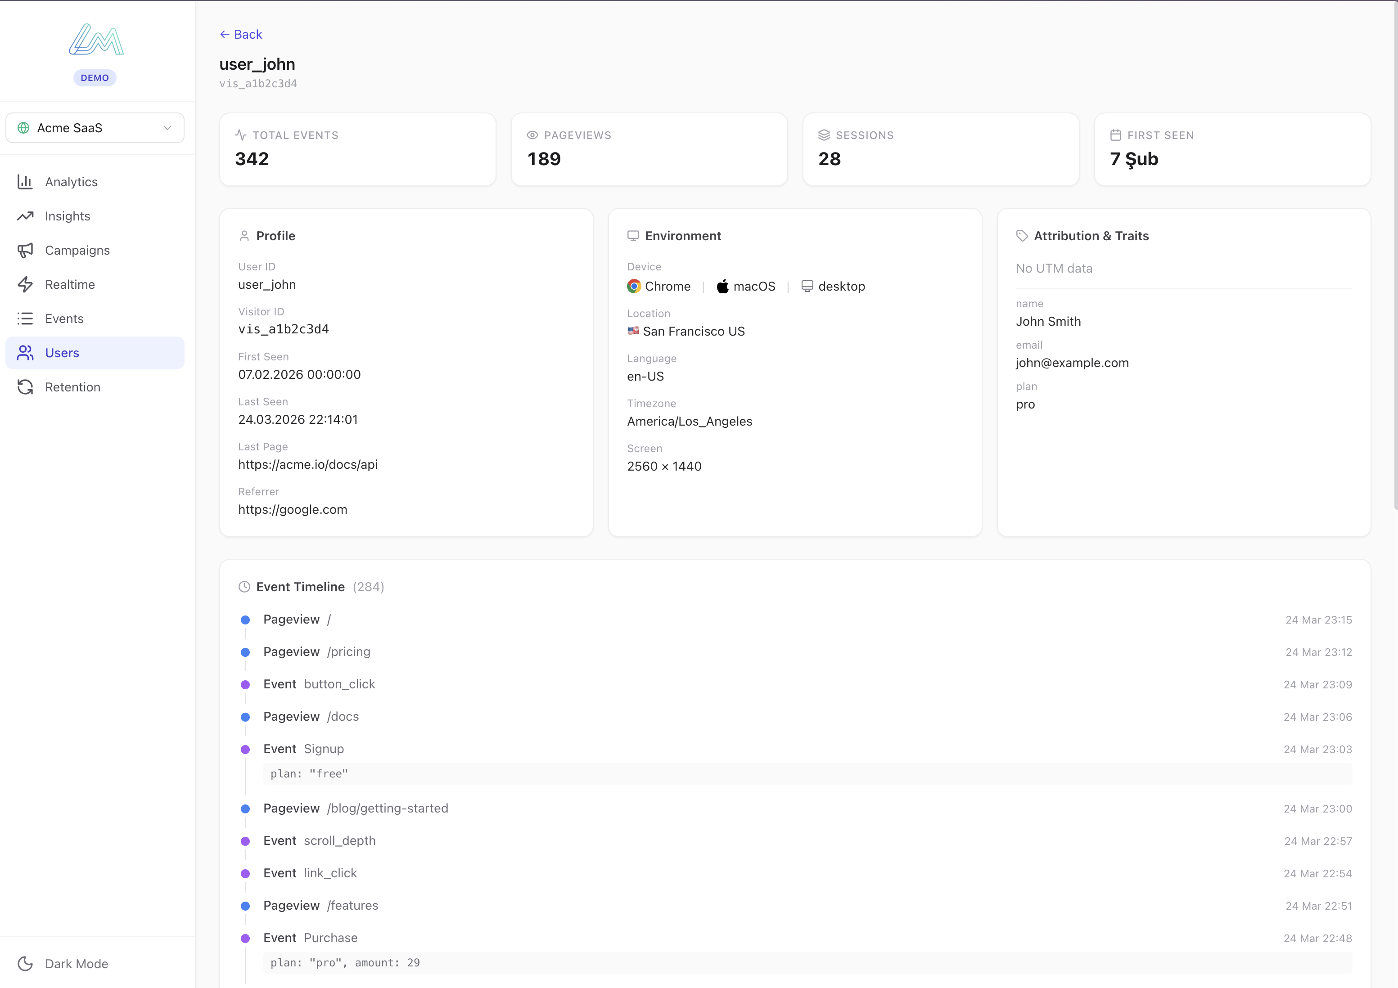Click the Attribution & Traits tag icon
The width and height of the screenshot is (1398, 988).
(x=1022, y=236)
